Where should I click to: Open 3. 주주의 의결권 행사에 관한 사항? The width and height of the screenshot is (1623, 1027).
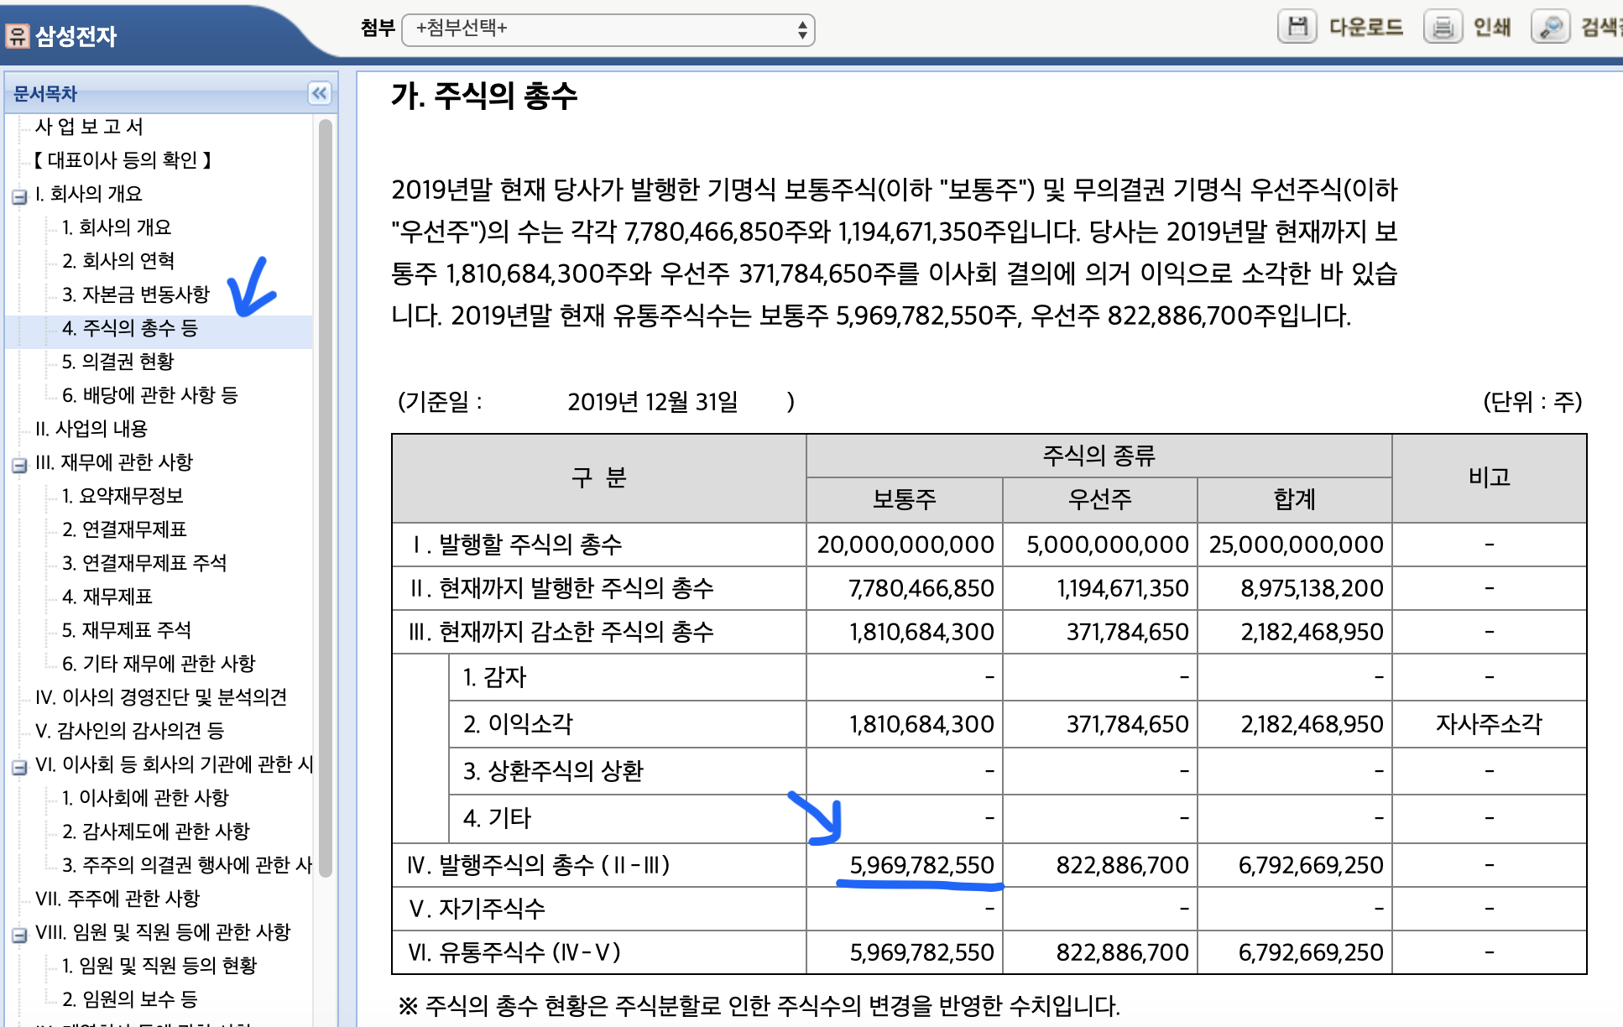[187, 865]
